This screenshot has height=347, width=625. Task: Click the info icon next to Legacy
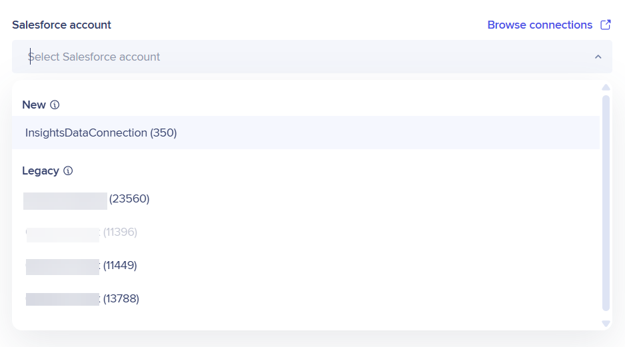coord(68,171)
